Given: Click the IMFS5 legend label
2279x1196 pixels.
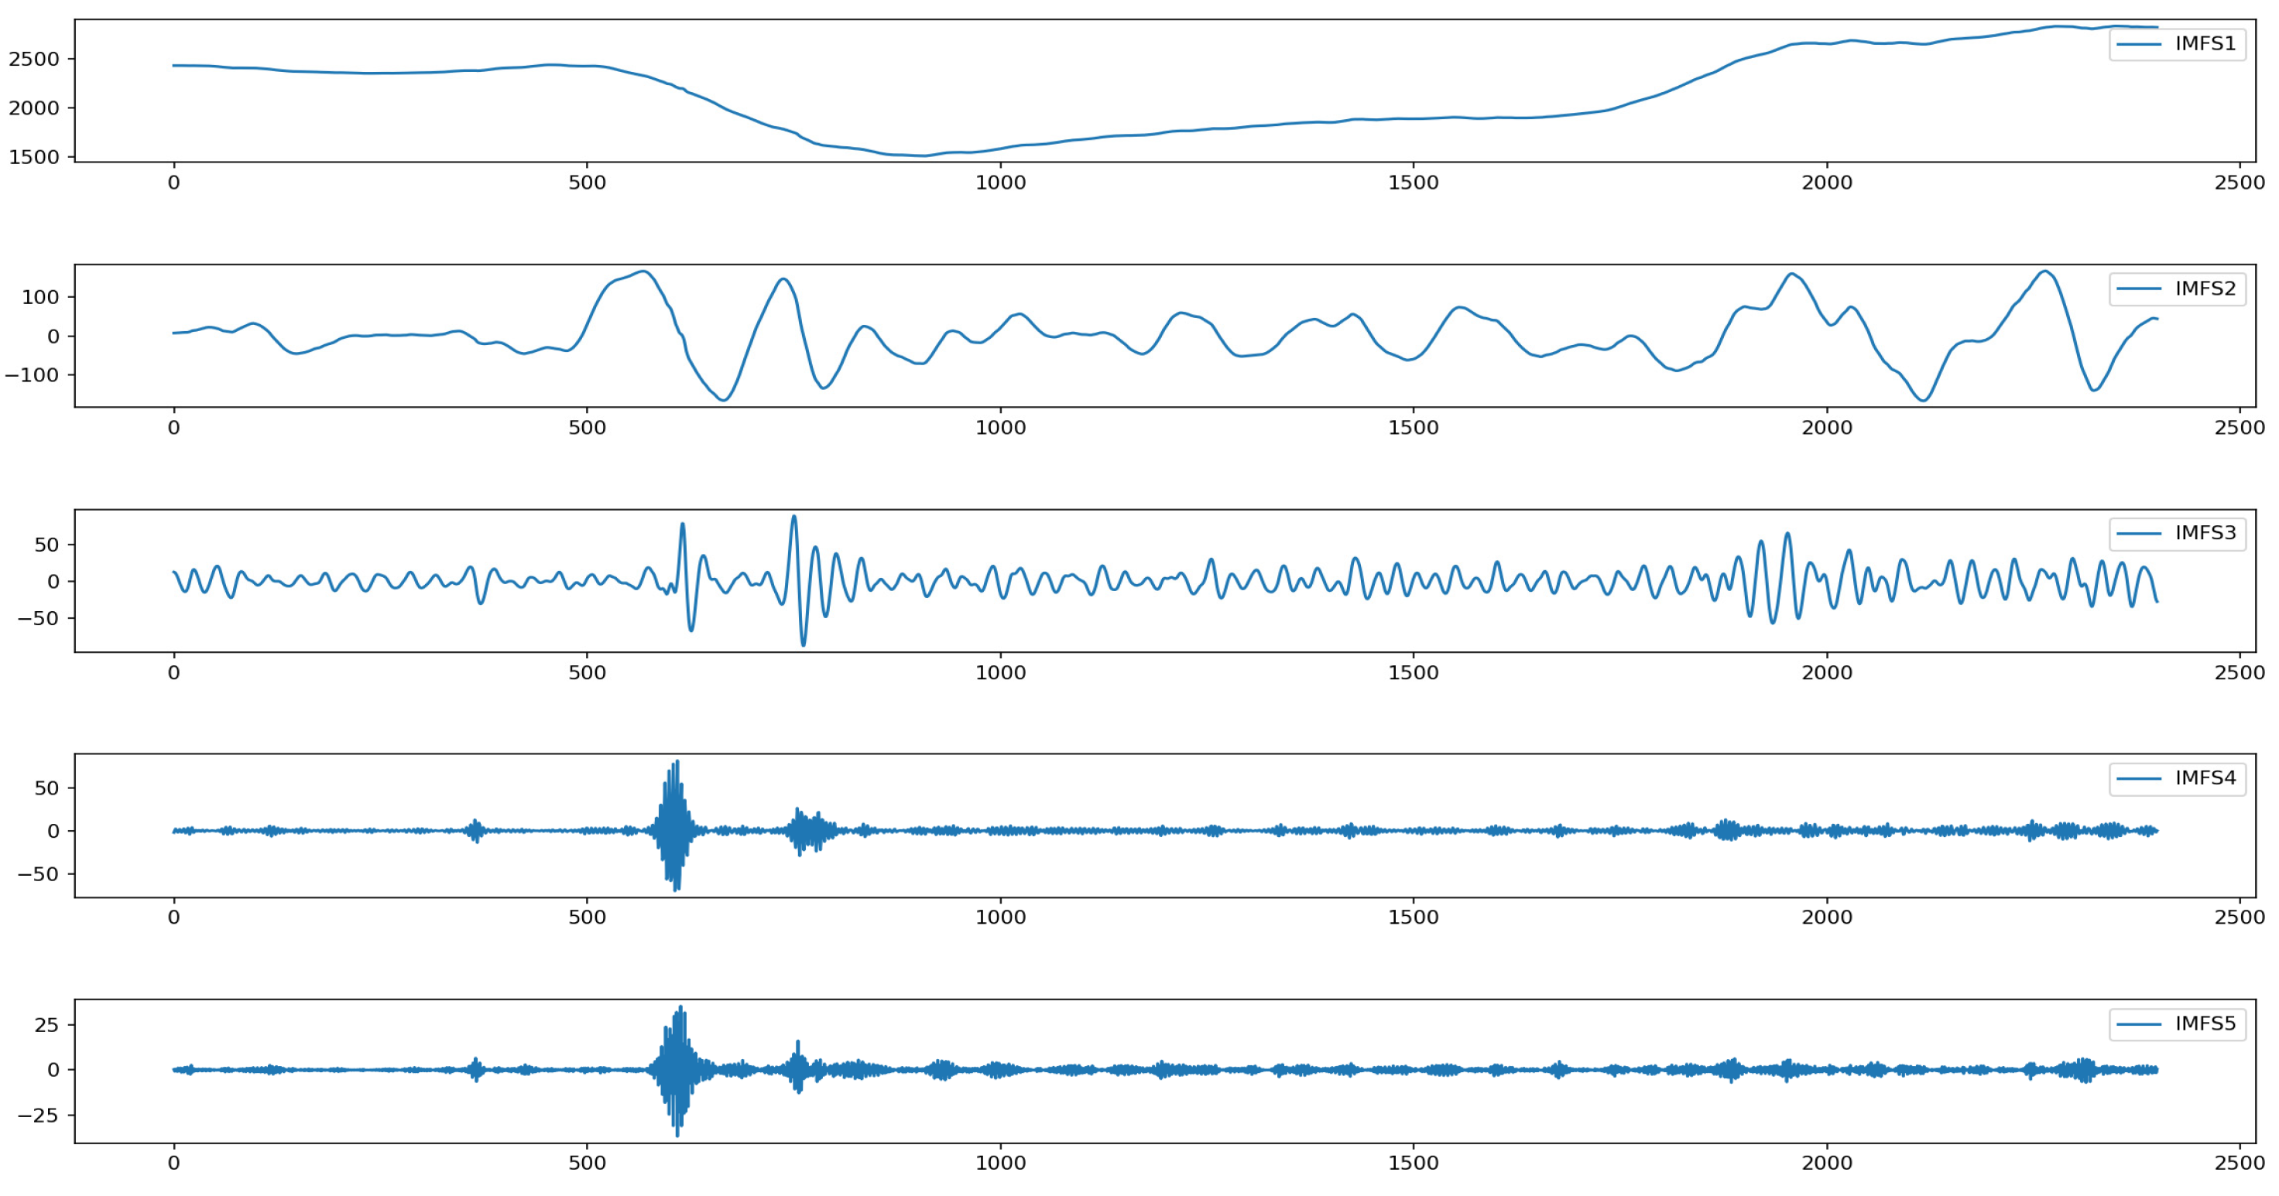Looking at the screenshot, I should (x=2205, y=1023).
